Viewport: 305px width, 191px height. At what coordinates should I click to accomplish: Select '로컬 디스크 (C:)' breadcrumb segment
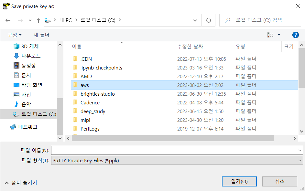click(x=98, y=20)
